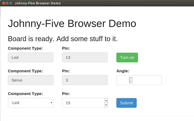Screen dimensions: 194x121
Task: Turn on the LED on pin 13
Action: point(127,57)
